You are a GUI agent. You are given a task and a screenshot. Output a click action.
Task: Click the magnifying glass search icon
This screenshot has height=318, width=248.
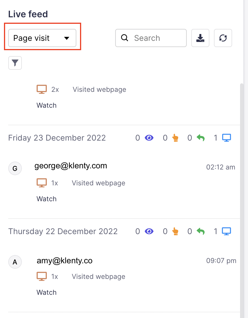tap(125, 38)
